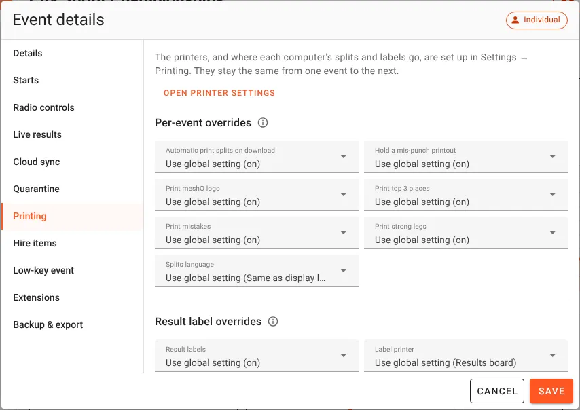
Task: Expand the Print top 3 places dropdown
Action: click(466, 195)
